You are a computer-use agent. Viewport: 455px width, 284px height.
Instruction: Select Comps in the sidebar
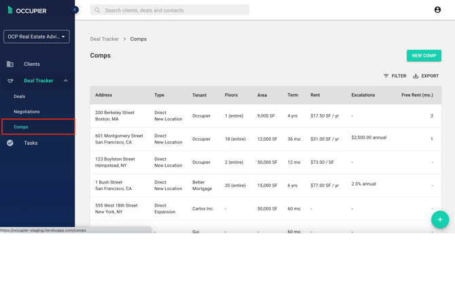pos(21,127)
